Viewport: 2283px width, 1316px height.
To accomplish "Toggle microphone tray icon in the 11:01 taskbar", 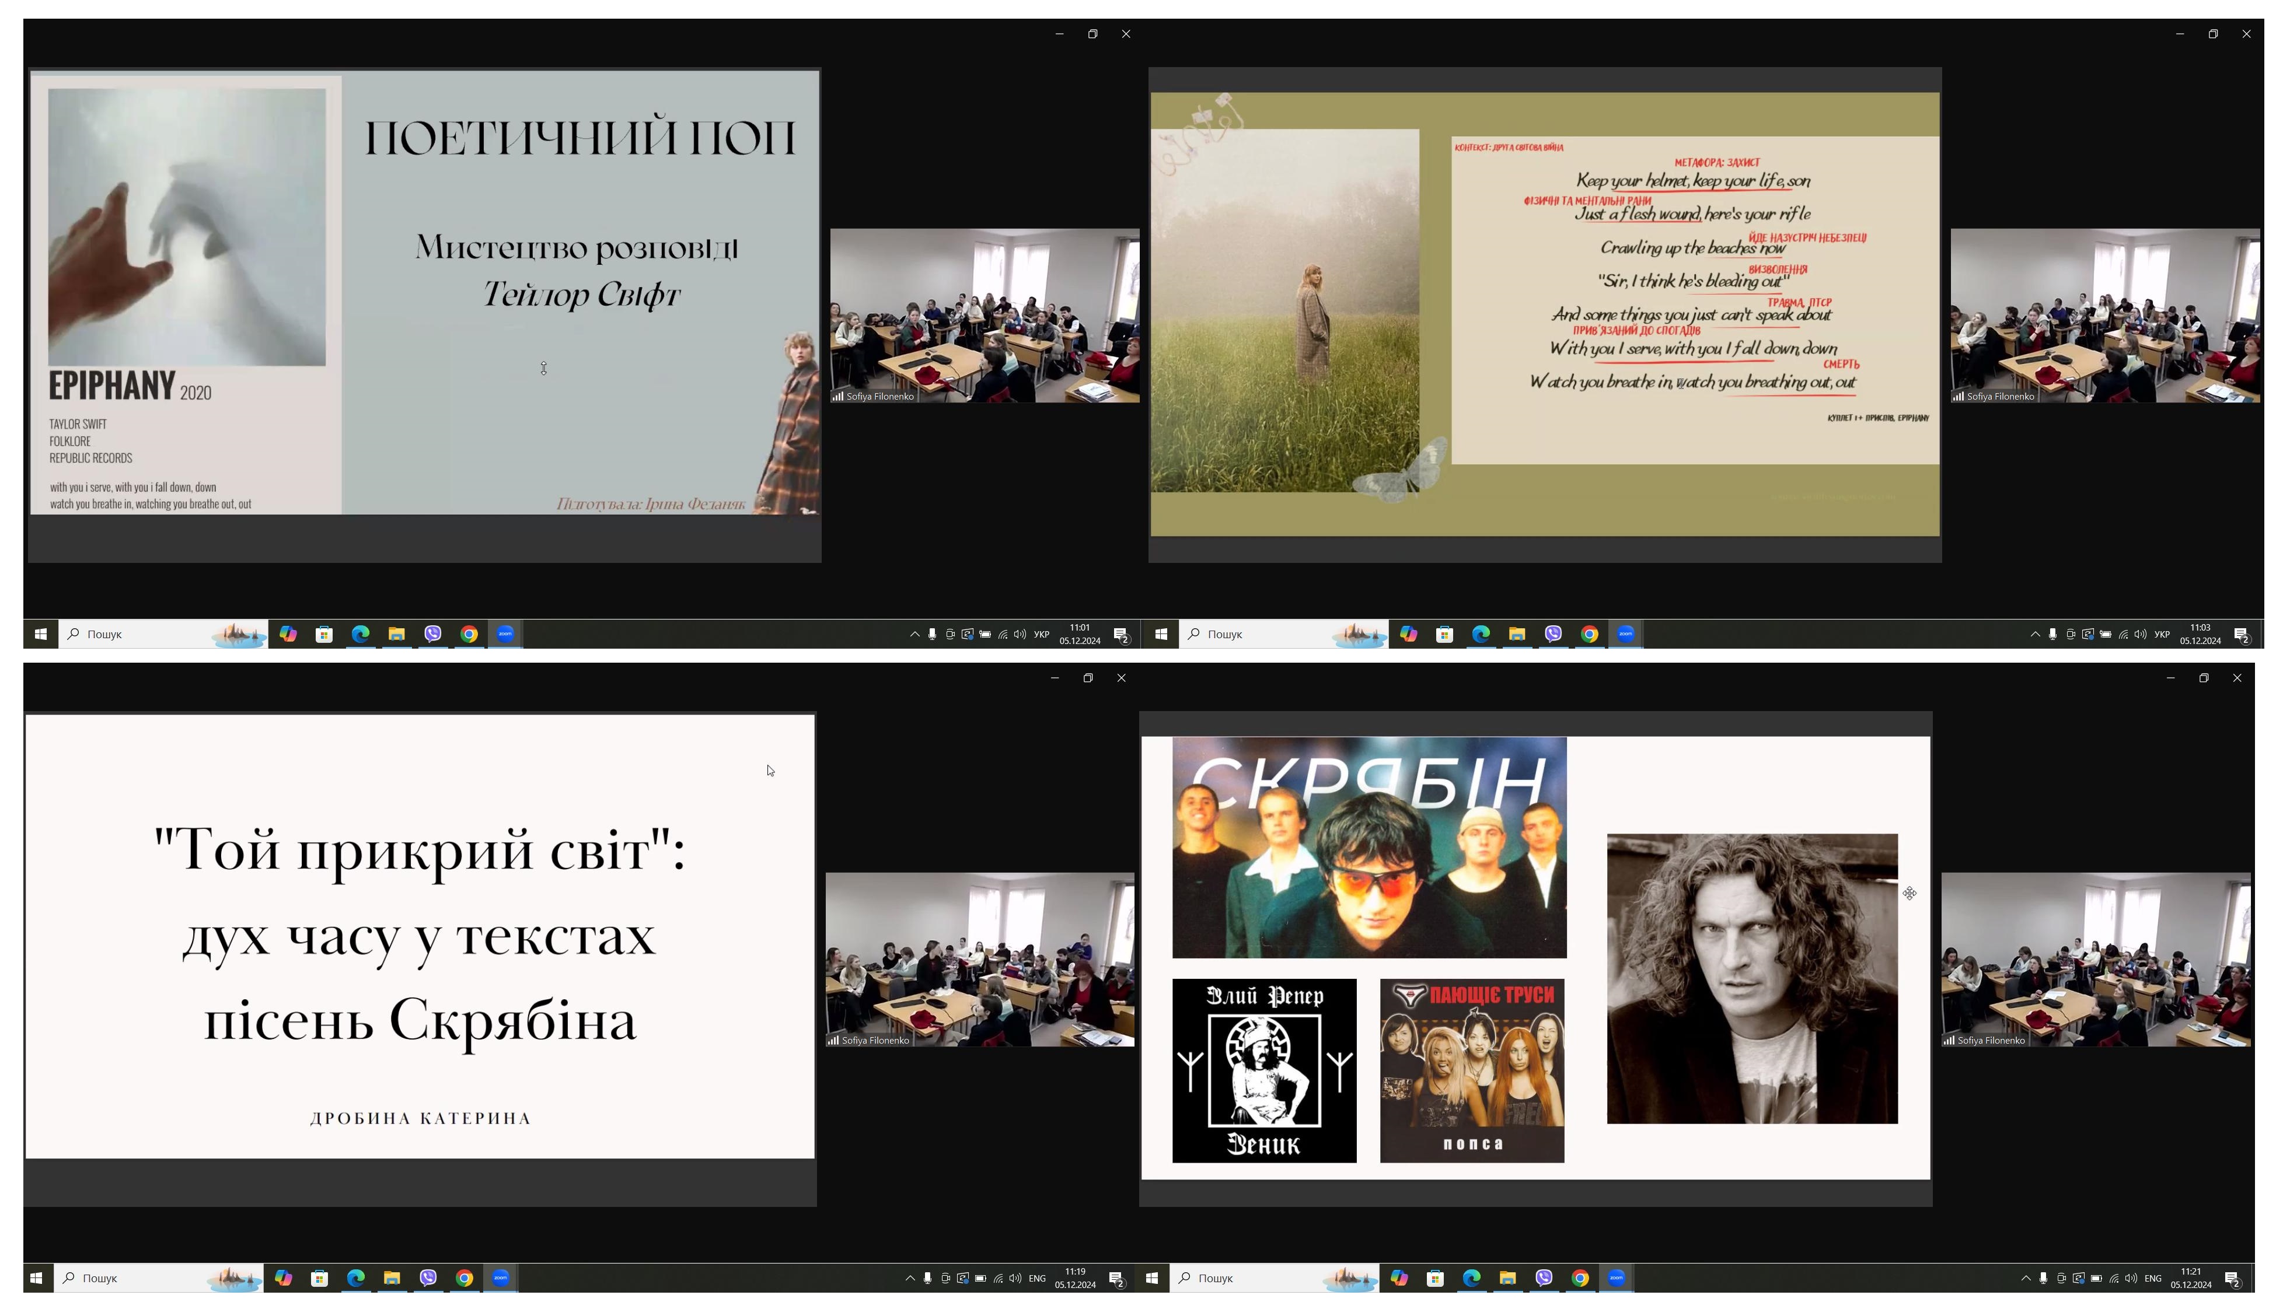I will coord(932,635).
